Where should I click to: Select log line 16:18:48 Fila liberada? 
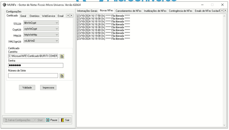(103, 30)
